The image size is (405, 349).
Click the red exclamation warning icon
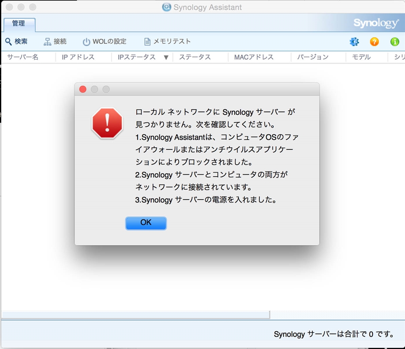(x=107, y=123)
